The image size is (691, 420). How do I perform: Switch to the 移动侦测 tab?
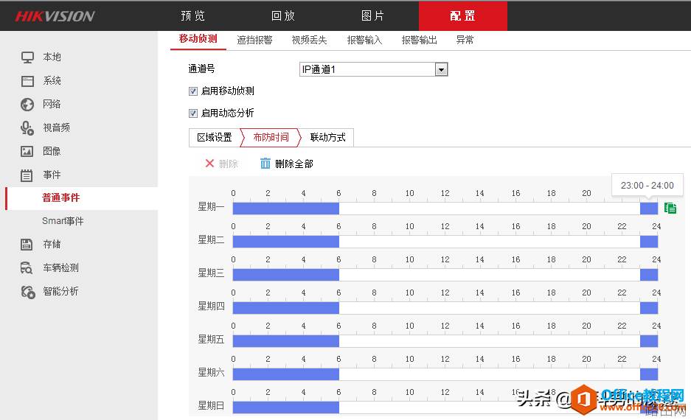click(x=198, y=39)
